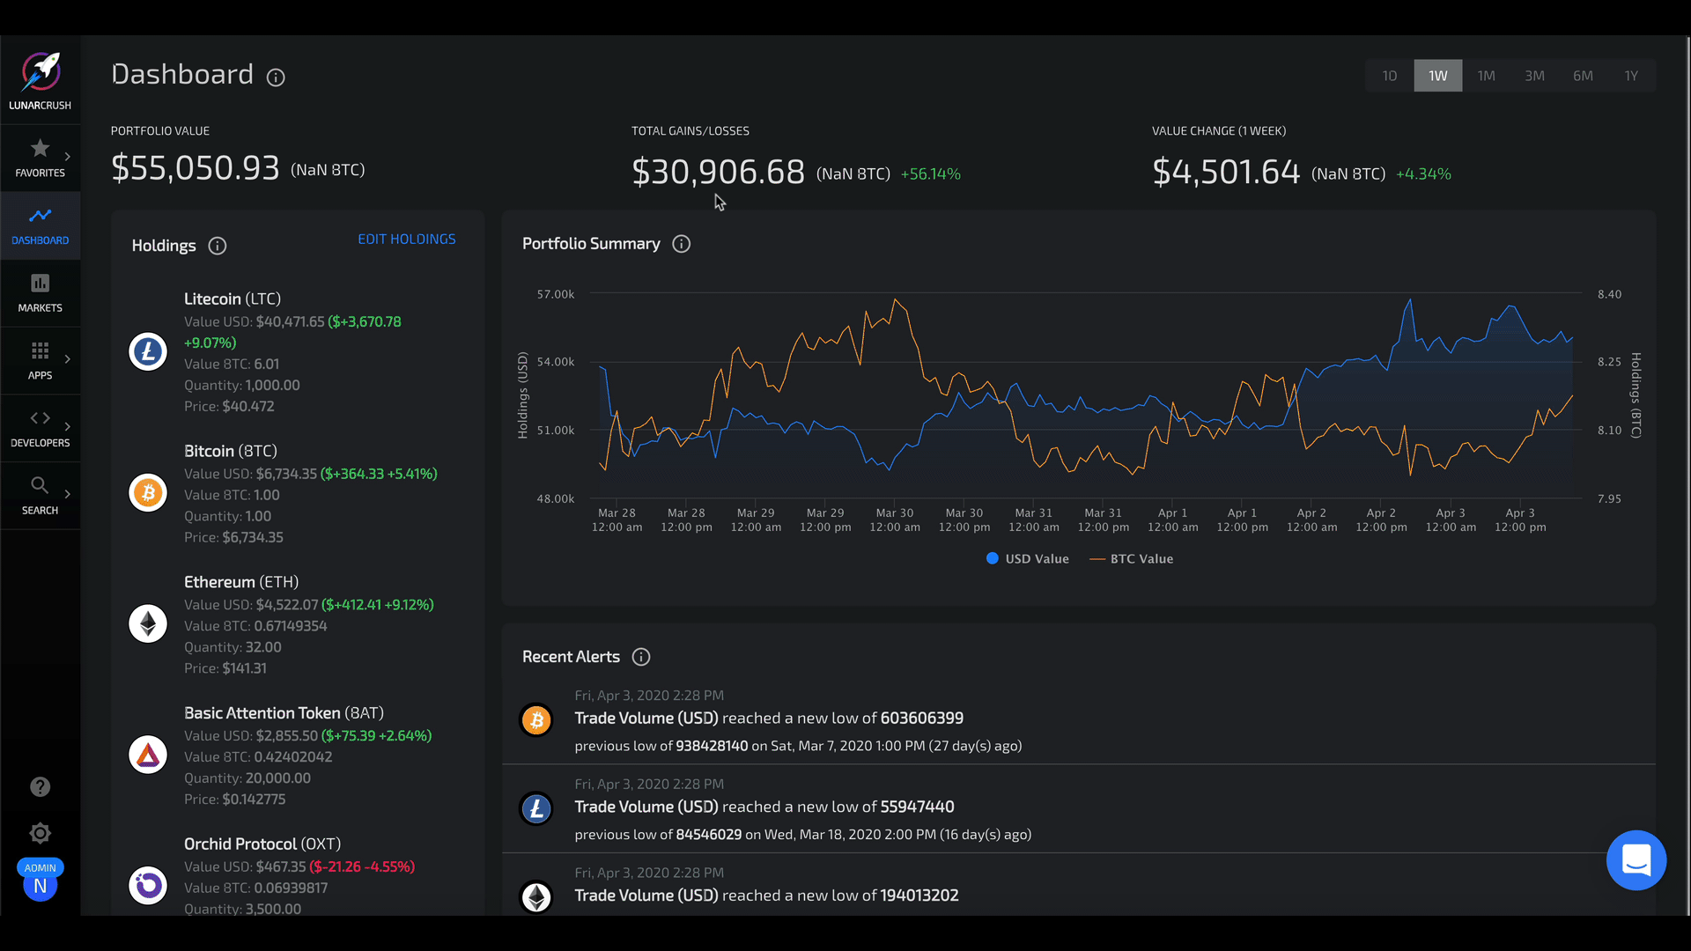Open the chat support bubble
Screen dimensions: 1691x951
click(x=1636, y=860)
